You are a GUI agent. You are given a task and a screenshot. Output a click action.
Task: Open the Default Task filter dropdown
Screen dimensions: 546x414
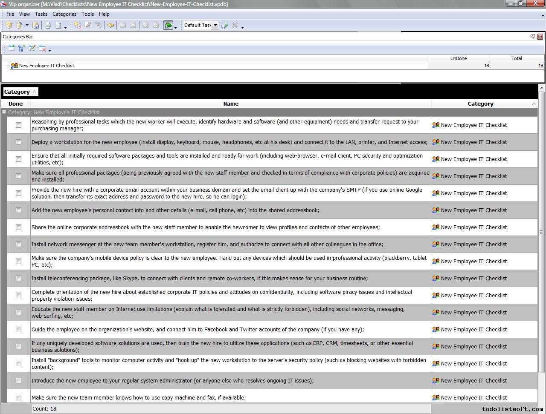click(x=215, y=25)
